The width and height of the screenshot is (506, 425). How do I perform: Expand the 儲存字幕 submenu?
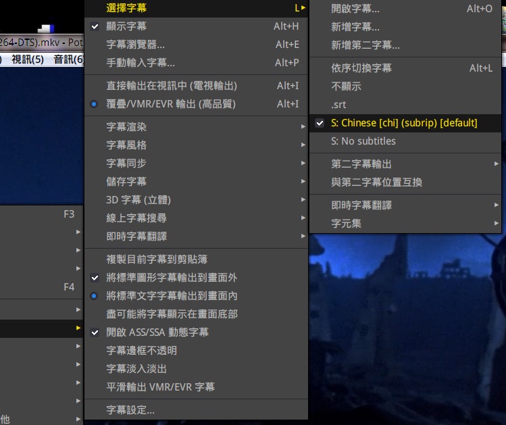pos(196,181)
